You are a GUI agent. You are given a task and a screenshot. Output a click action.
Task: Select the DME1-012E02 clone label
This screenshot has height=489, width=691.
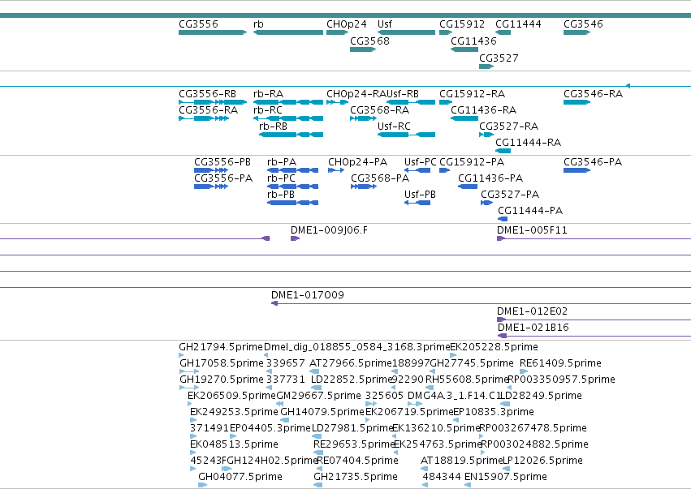coord(533,311)
